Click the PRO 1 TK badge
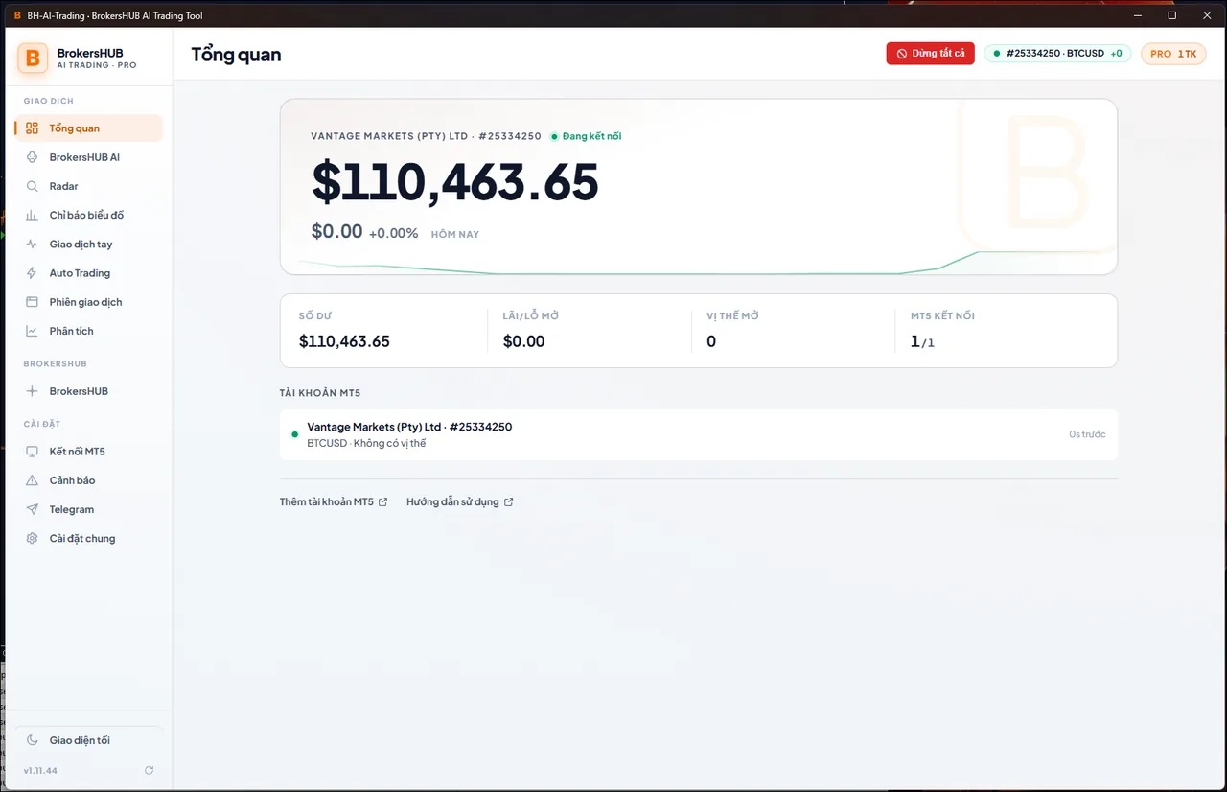 [x=1173, y=54]
